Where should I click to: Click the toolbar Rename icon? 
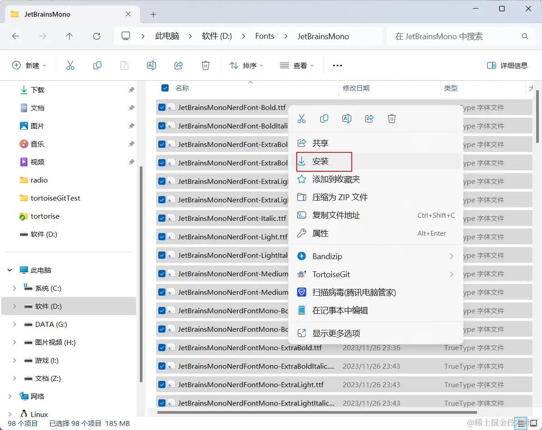click(152, 65)
